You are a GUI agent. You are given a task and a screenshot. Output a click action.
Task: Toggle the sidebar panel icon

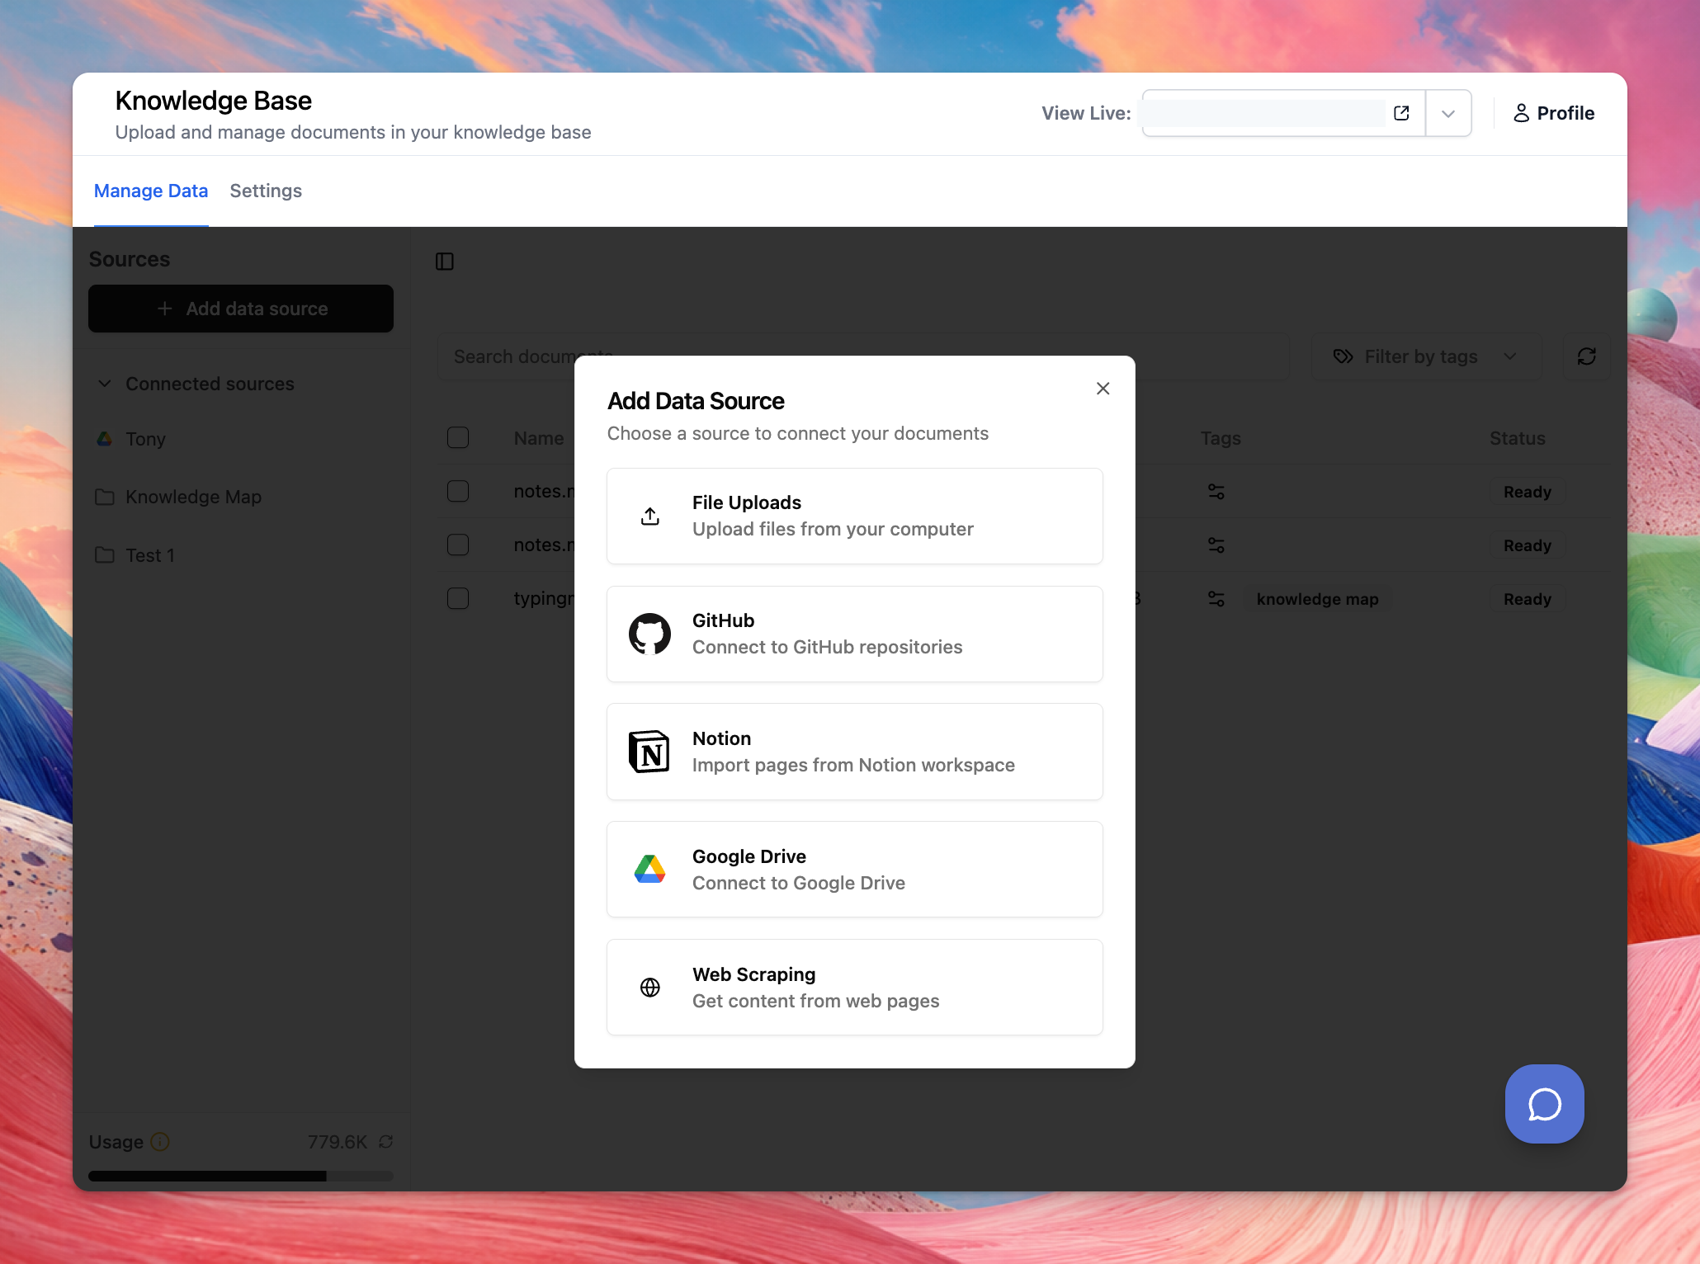click(x=445, y=262)
